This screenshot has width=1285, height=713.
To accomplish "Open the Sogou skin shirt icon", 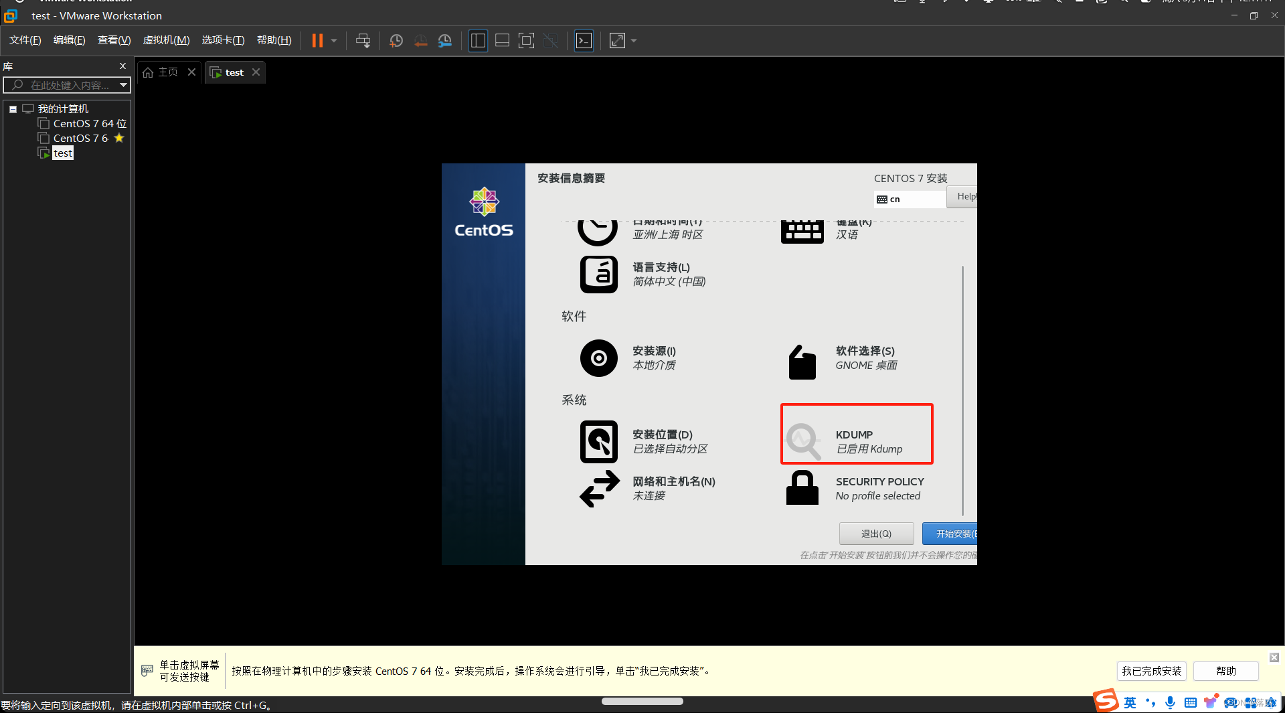I will click(x=1210, y=702).
